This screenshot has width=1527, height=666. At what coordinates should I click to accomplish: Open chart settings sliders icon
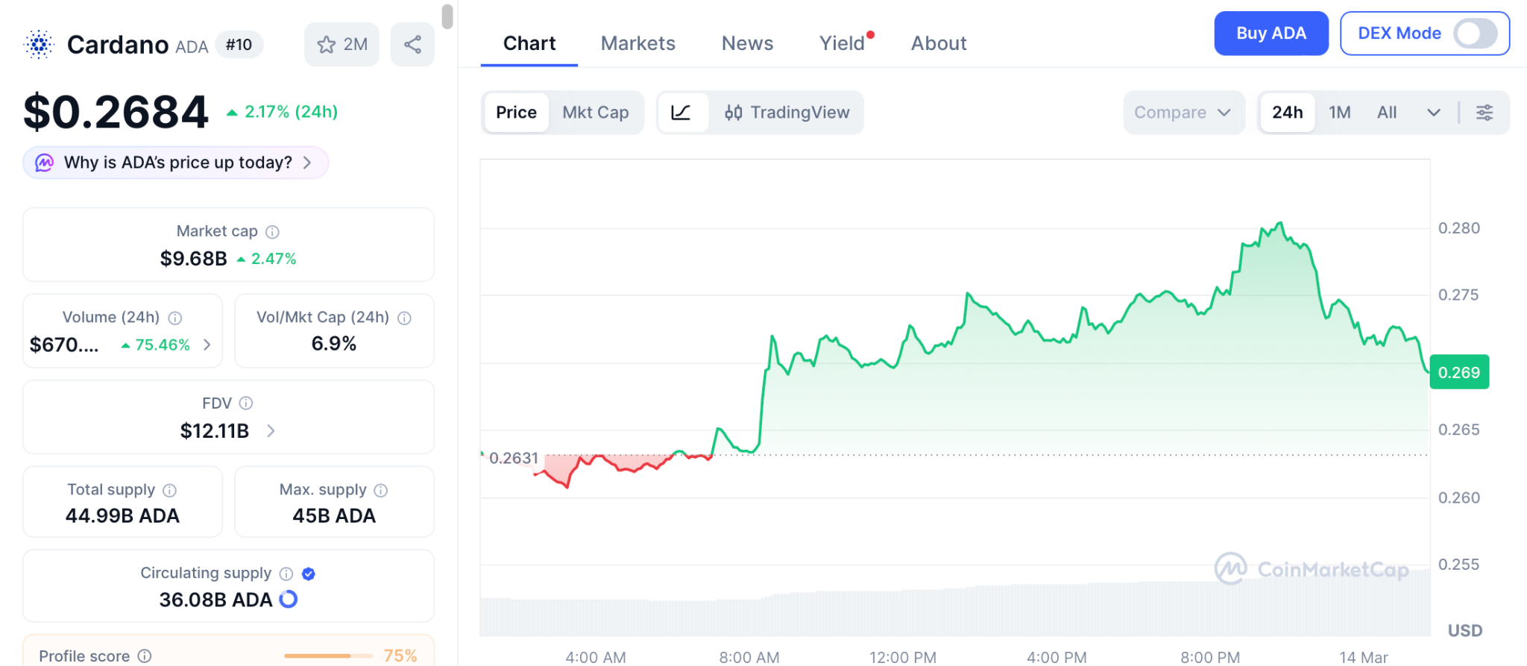(1484, 113)
